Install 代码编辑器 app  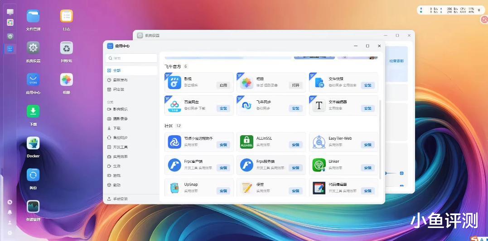tap(368, 191)
